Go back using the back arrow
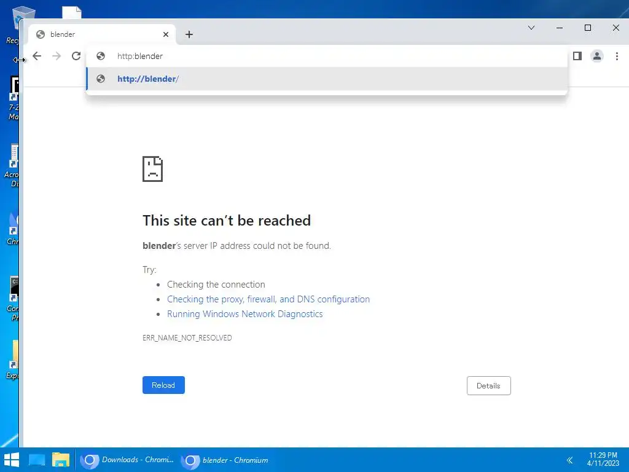This screenshot has height=472, width=629. 37,56
